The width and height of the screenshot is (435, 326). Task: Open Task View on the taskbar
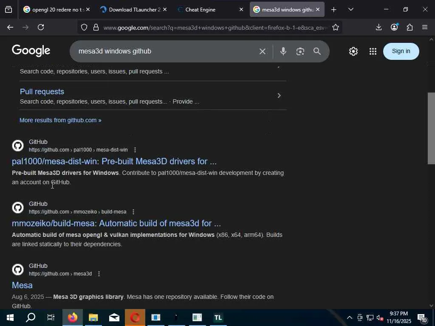[x=51, y=318]
